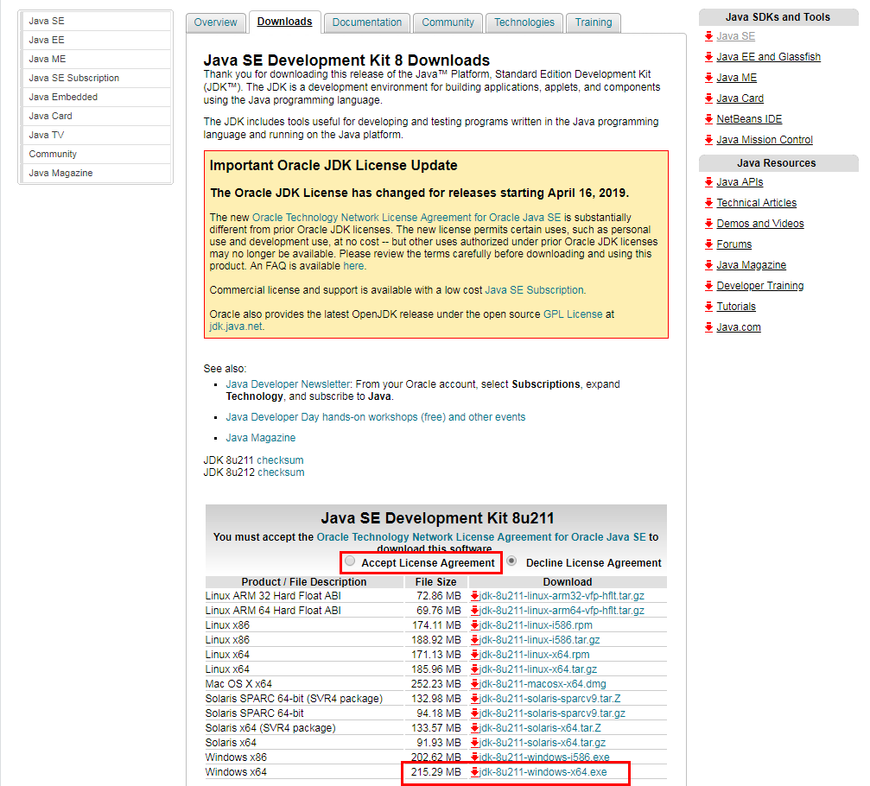This screenshot has height=786, width=870.
Task: Click red arrow icon beside Tutorials link
Action: 708,306
